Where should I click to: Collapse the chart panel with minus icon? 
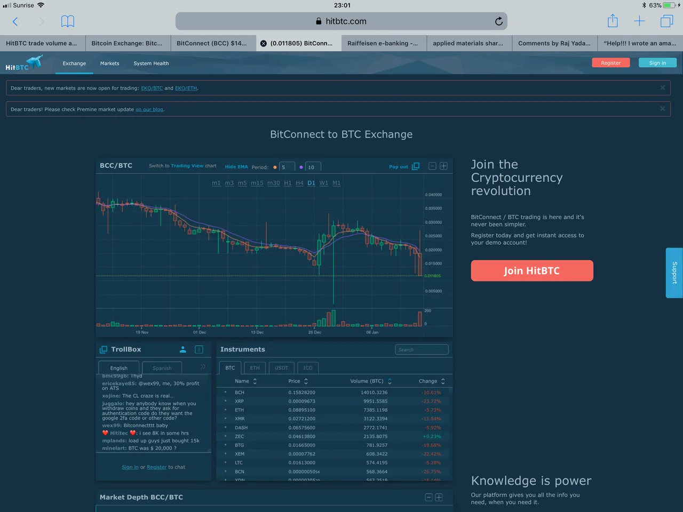point(432,166)
